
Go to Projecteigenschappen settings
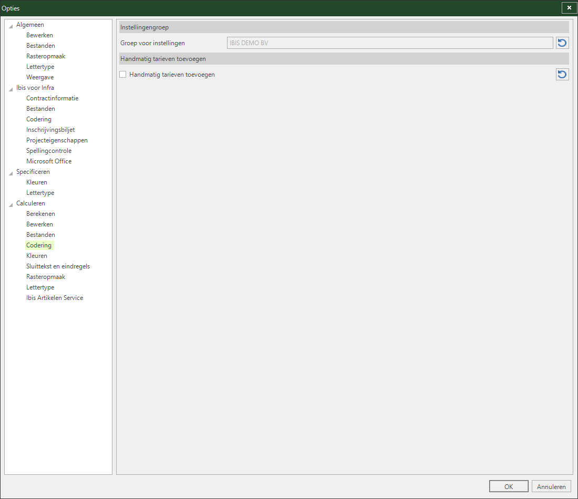click(x=57, y=140)
